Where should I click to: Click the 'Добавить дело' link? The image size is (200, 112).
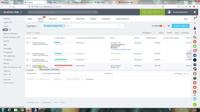pos(115,67)
